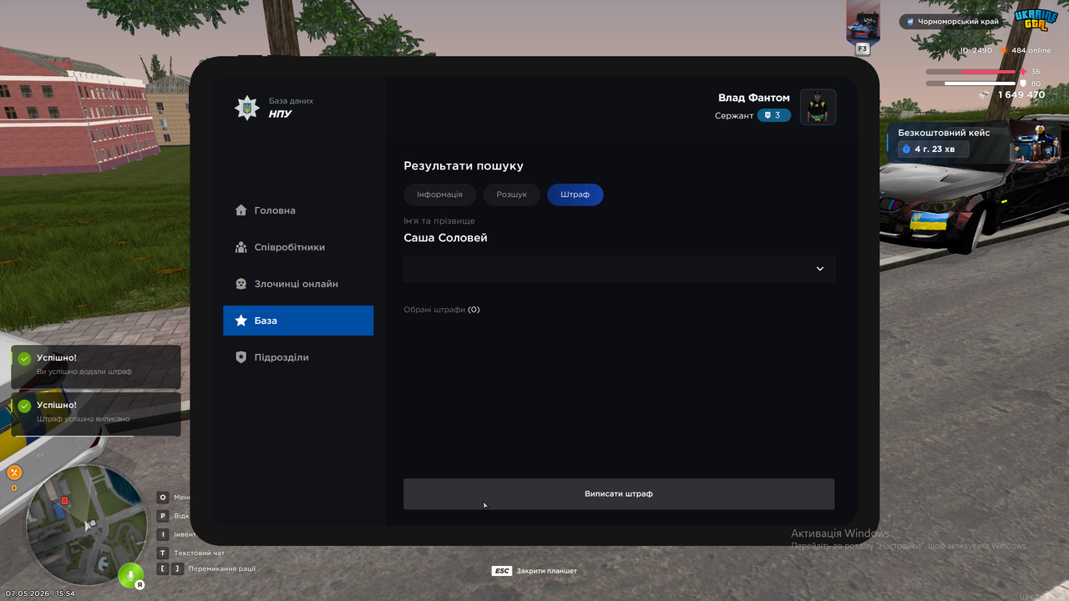1069x601 pixels.
Task: Click green checkmark on 'додали штраф' notification
Action: (24, 359)
